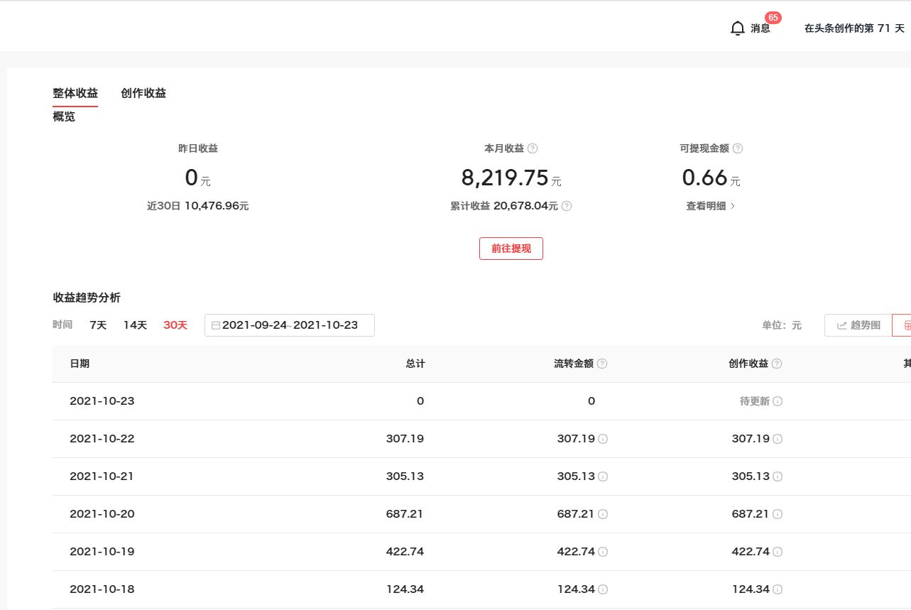Viewport: 911px width, 610px height.
Task: Click info icon beside 待更新 status
Action: click(x=778, y=401)
